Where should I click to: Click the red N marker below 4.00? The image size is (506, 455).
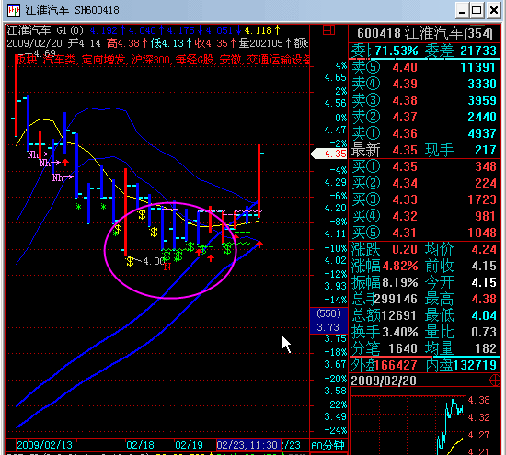167,267
